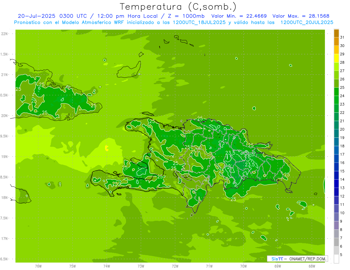Click the "75W" longitude label
This screenshot has width=350, height=270.
point(73,266)
